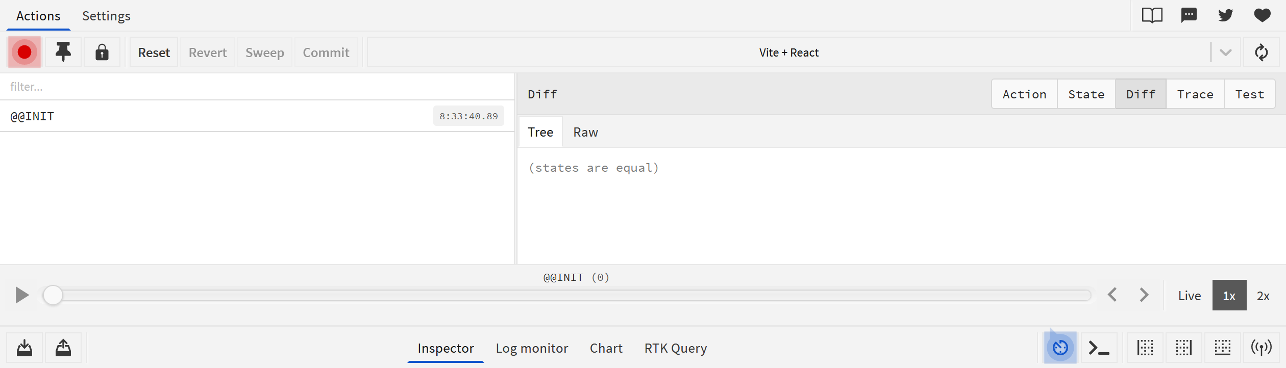
Task: Toggle the lock changes padlock icon
Action: pyautogui.click(x=102, y=52)
